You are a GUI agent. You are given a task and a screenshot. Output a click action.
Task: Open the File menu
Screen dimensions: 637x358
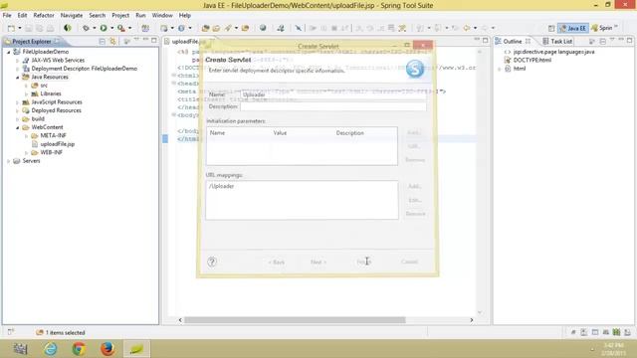click(7, 15)
